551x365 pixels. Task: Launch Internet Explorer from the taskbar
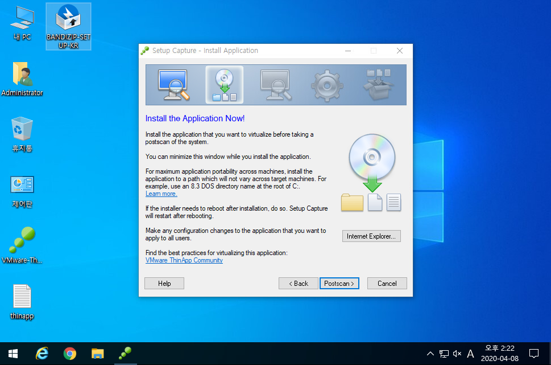click(x=42, y=354)
